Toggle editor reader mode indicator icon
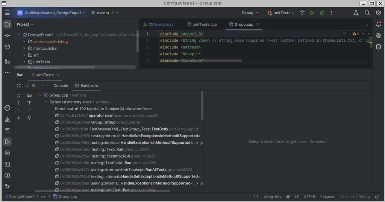 click(x=344, y=34)
